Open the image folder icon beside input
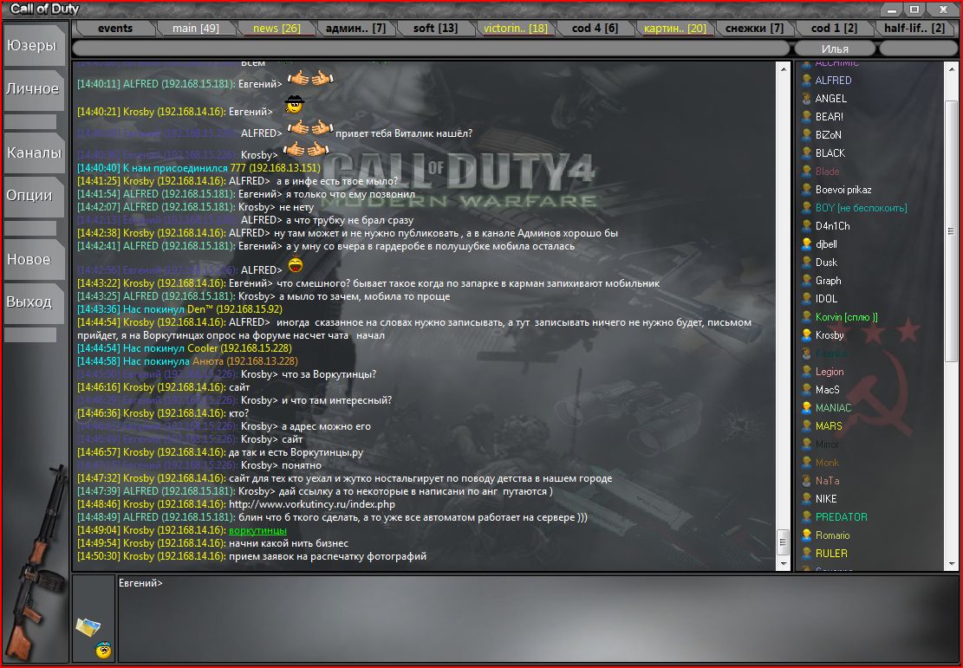 88,626
